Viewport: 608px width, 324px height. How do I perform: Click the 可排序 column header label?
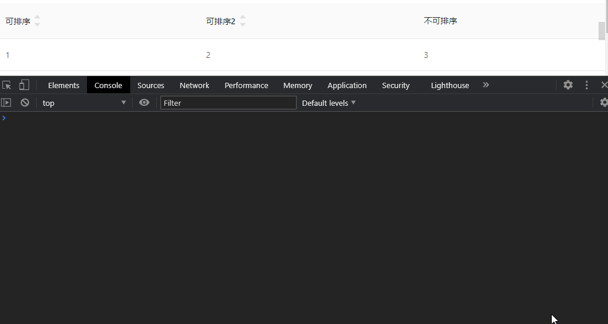click(18, 21)
